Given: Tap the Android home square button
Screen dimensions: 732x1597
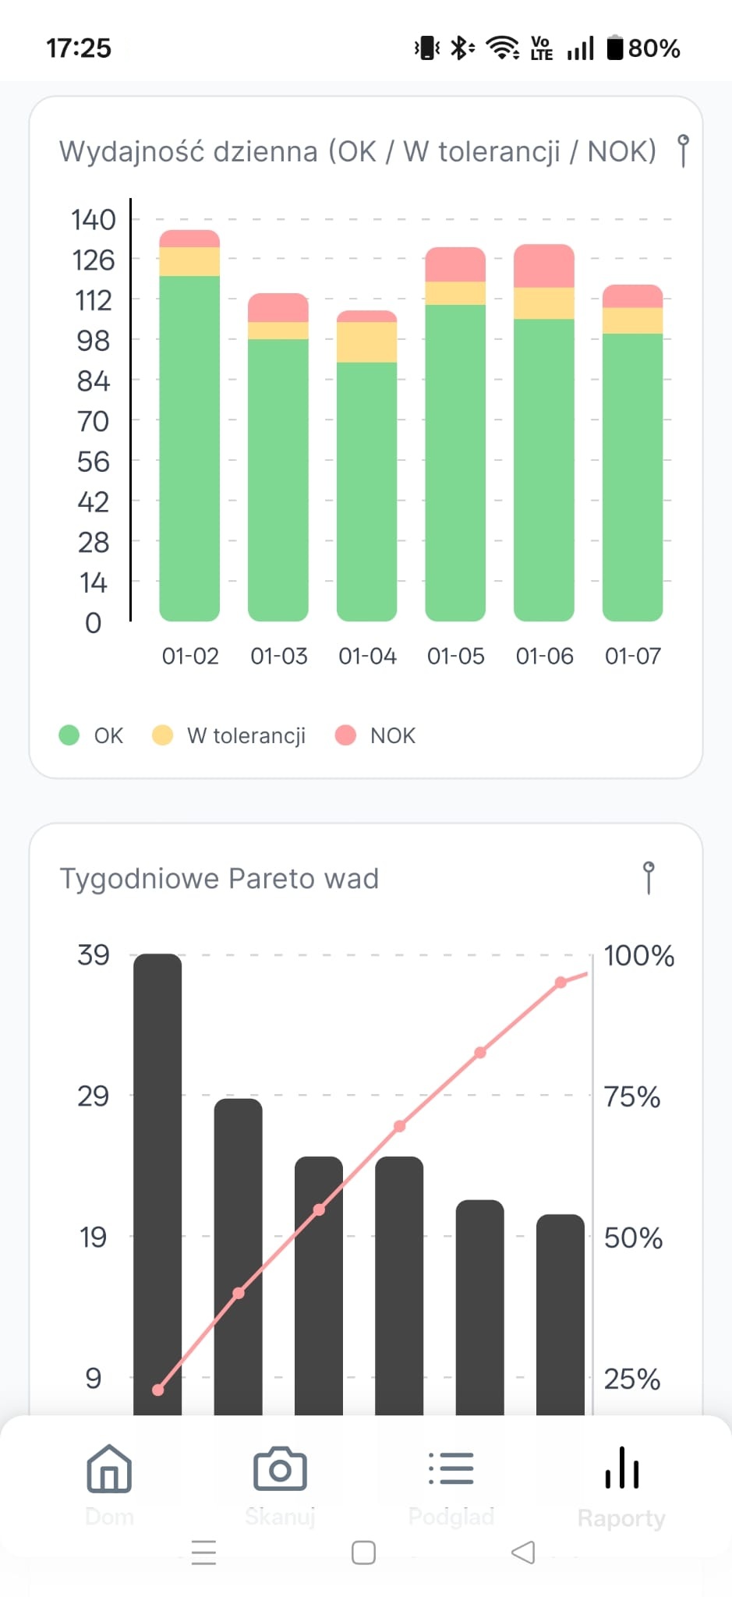Looking at the screenshot, I should click(x=363, y=1553).
